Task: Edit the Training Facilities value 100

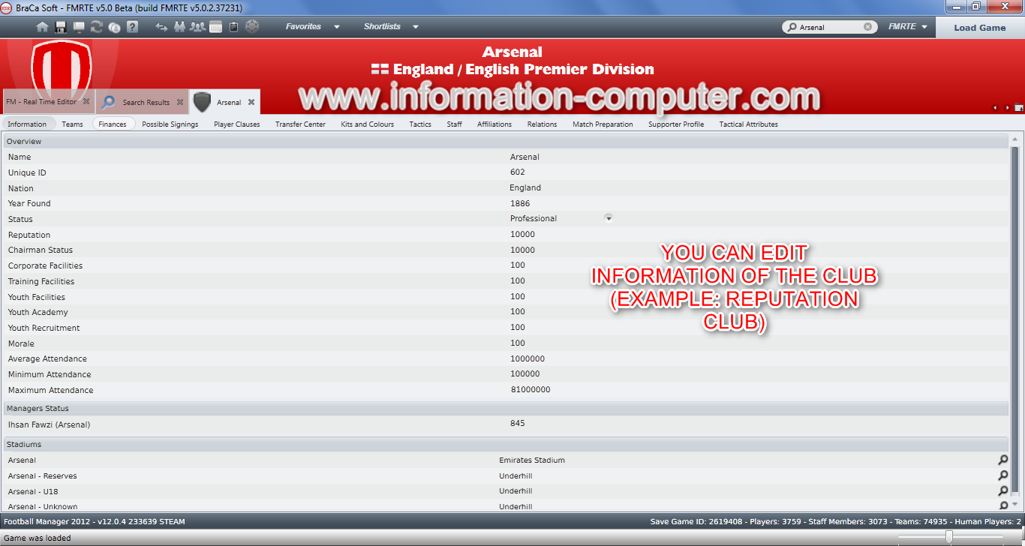Action: tap(518, 281)
